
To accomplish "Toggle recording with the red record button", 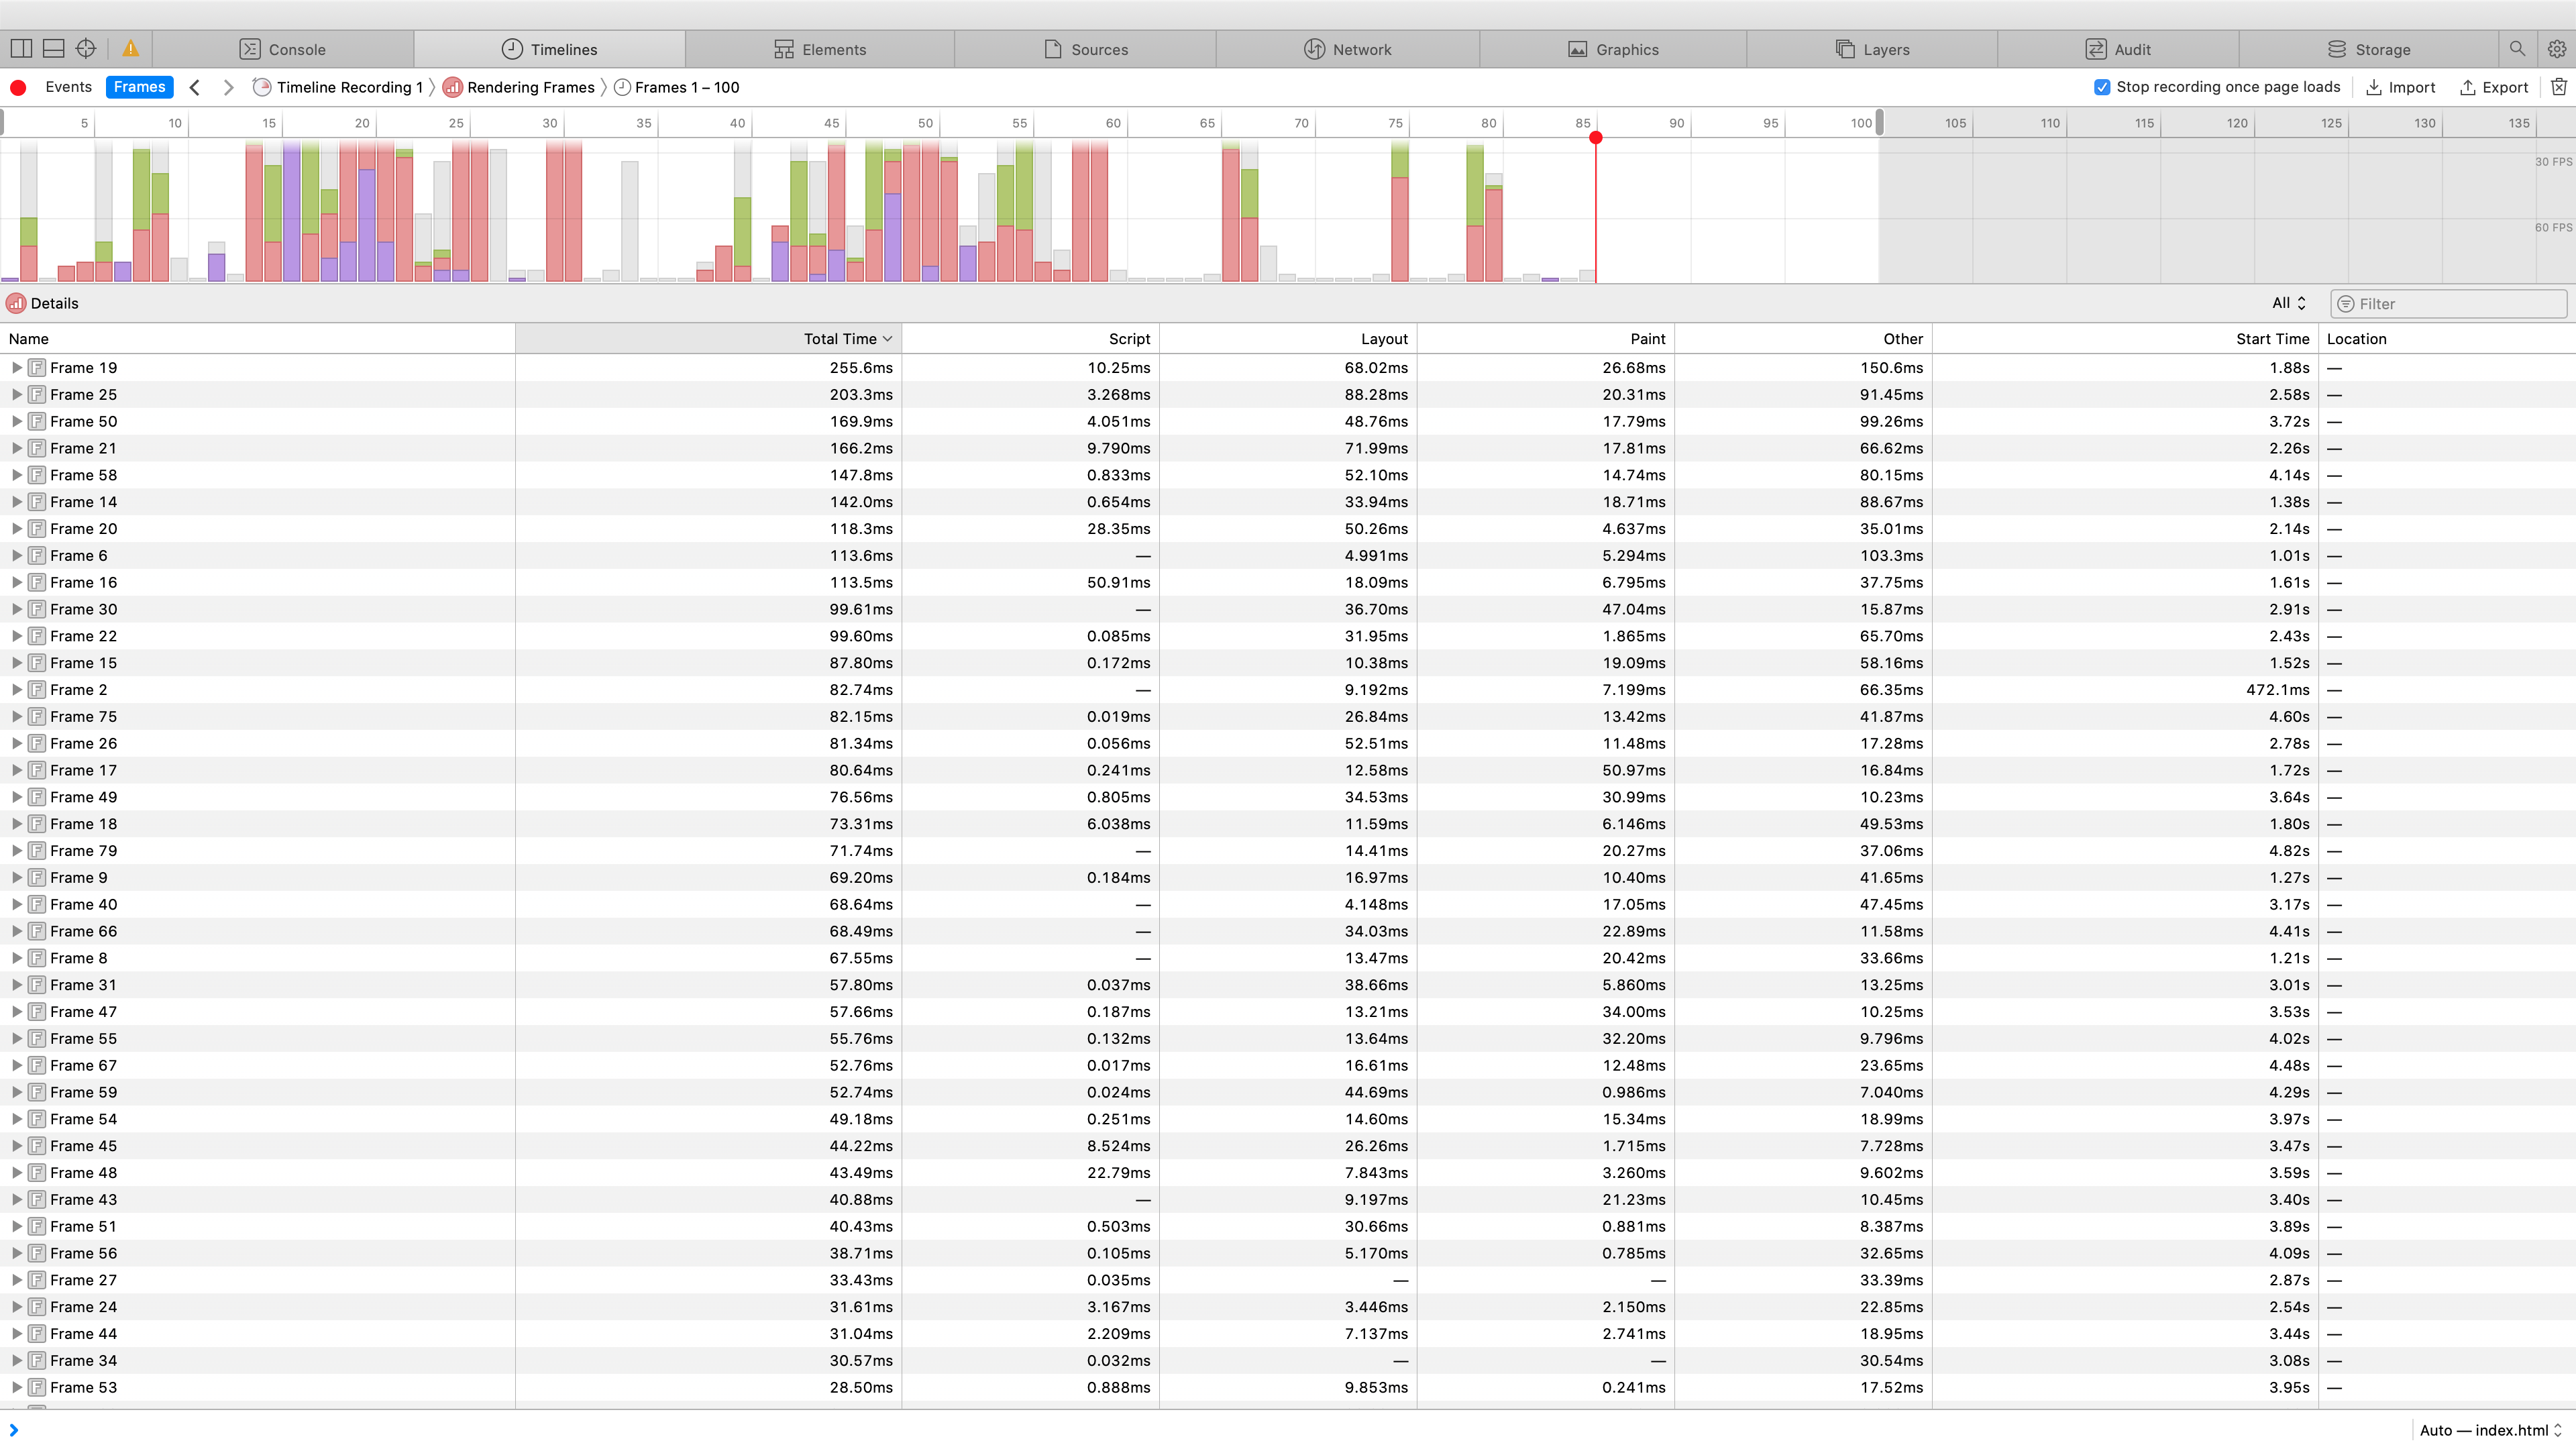I will point(18,87).
